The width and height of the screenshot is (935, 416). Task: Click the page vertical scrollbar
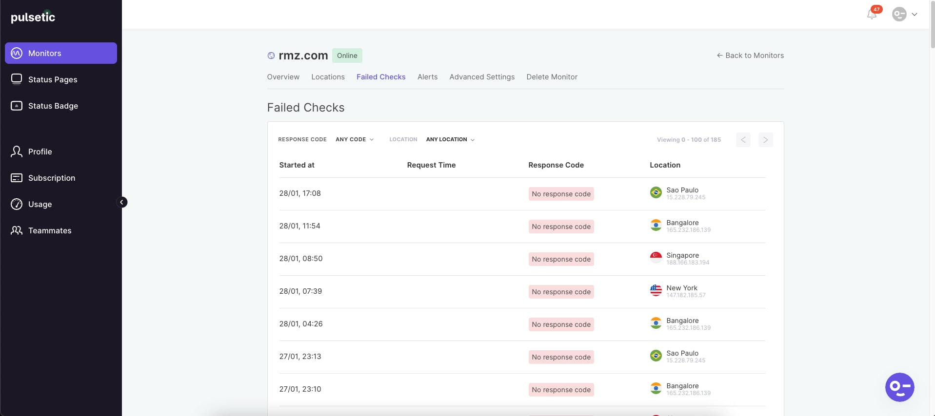tap(932, 24)
